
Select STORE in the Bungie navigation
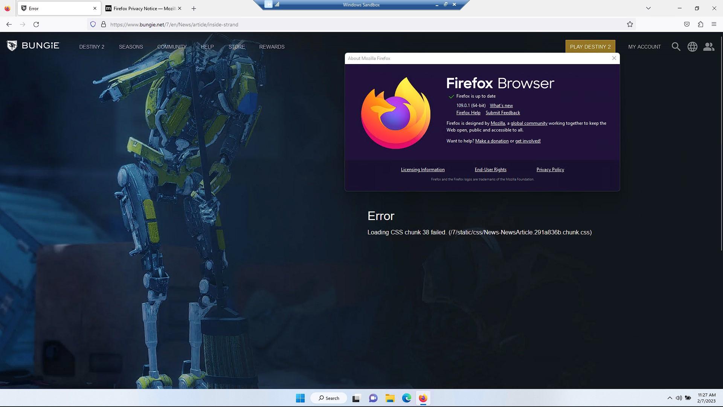coord(236,47)
